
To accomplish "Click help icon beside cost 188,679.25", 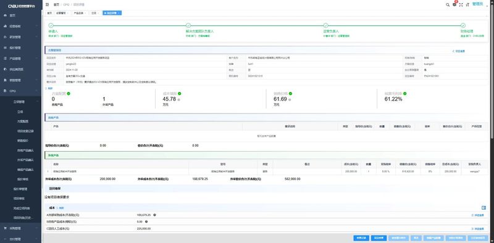I will point(154,215).
